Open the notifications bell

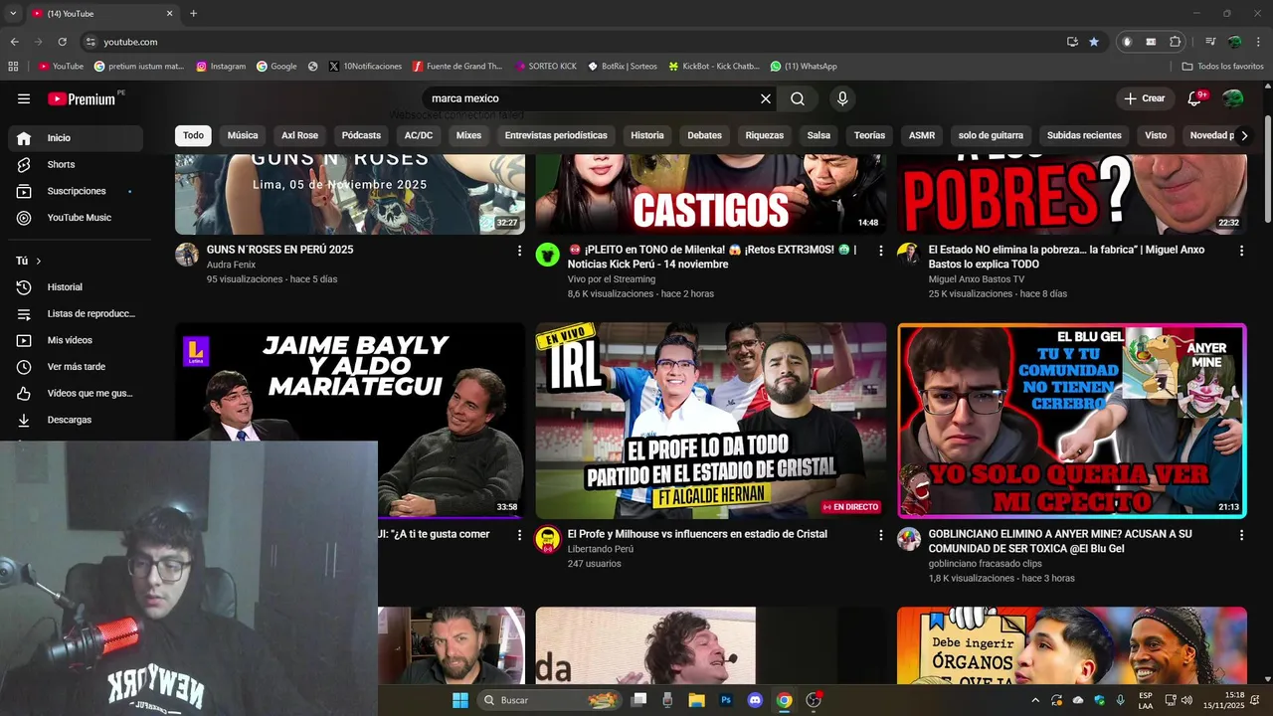(1196, 98)
